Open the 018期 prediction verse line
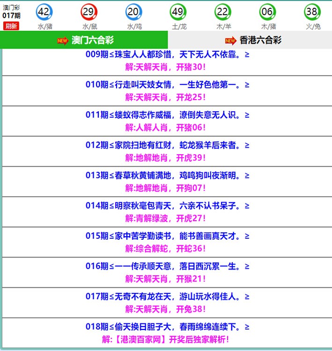This screenshot has width=332, height=351. tap(167, 327)
